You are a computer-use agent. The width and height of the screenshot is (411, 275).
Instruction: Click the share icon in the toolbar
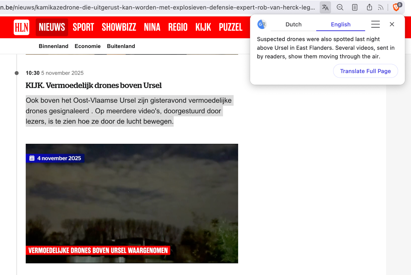369,7
